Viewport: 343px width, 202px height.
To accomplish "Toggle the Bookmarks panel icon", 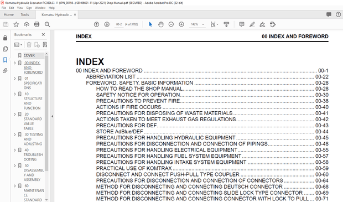I will [x=5, y=60].
